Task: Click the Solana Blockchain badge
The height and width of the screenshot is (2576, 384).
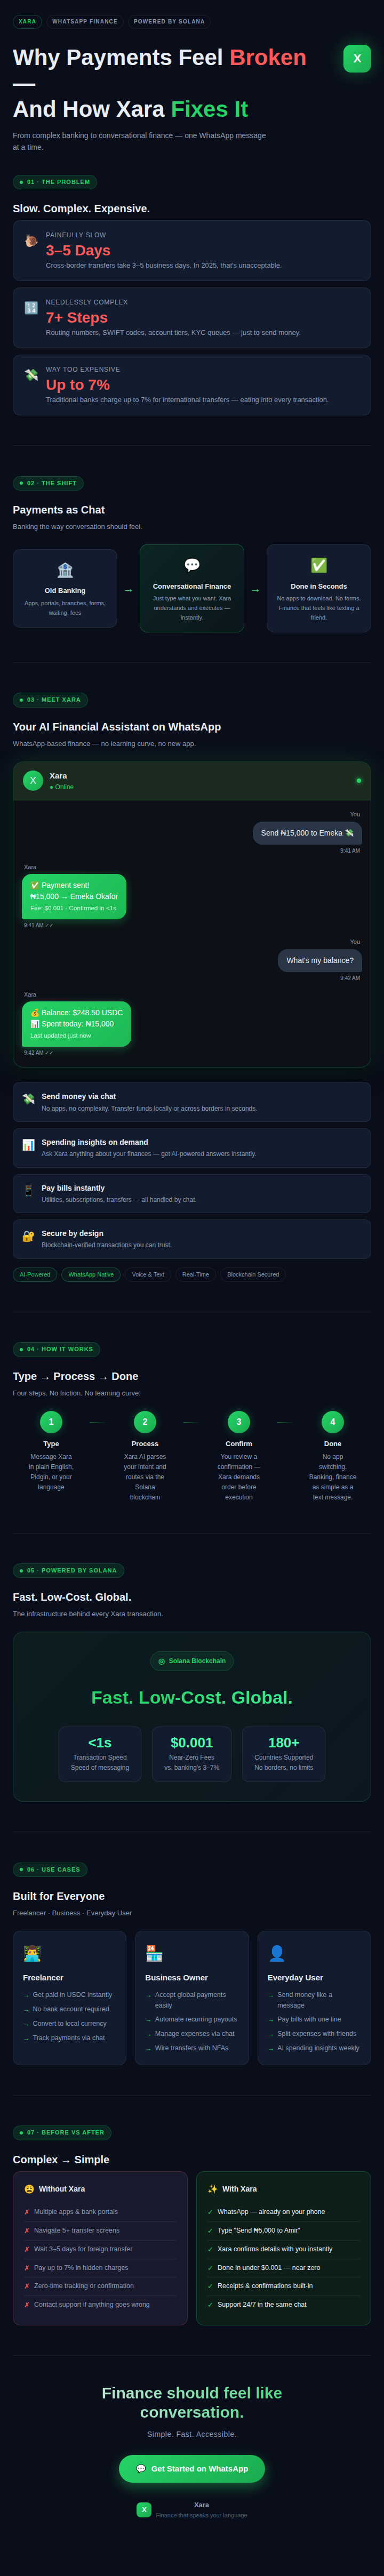Action: [x=192, y=1660]
